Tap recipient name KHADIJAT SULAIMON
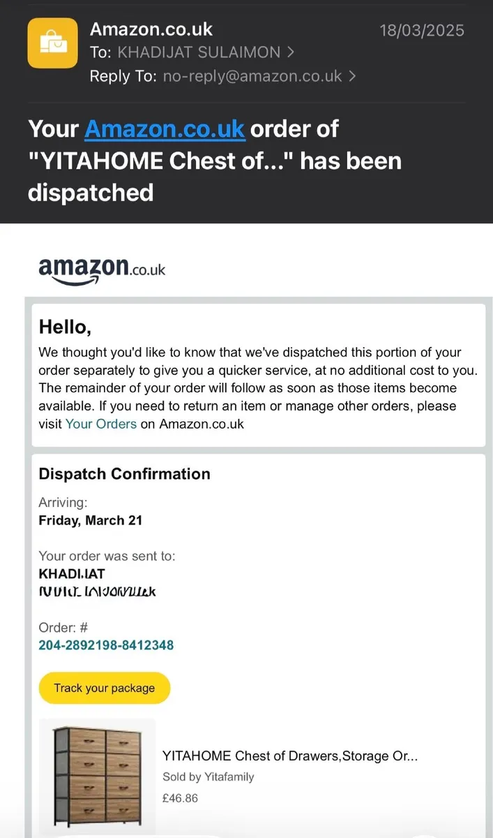The width and height of the screenshot is (493, 838). point(199,52)
